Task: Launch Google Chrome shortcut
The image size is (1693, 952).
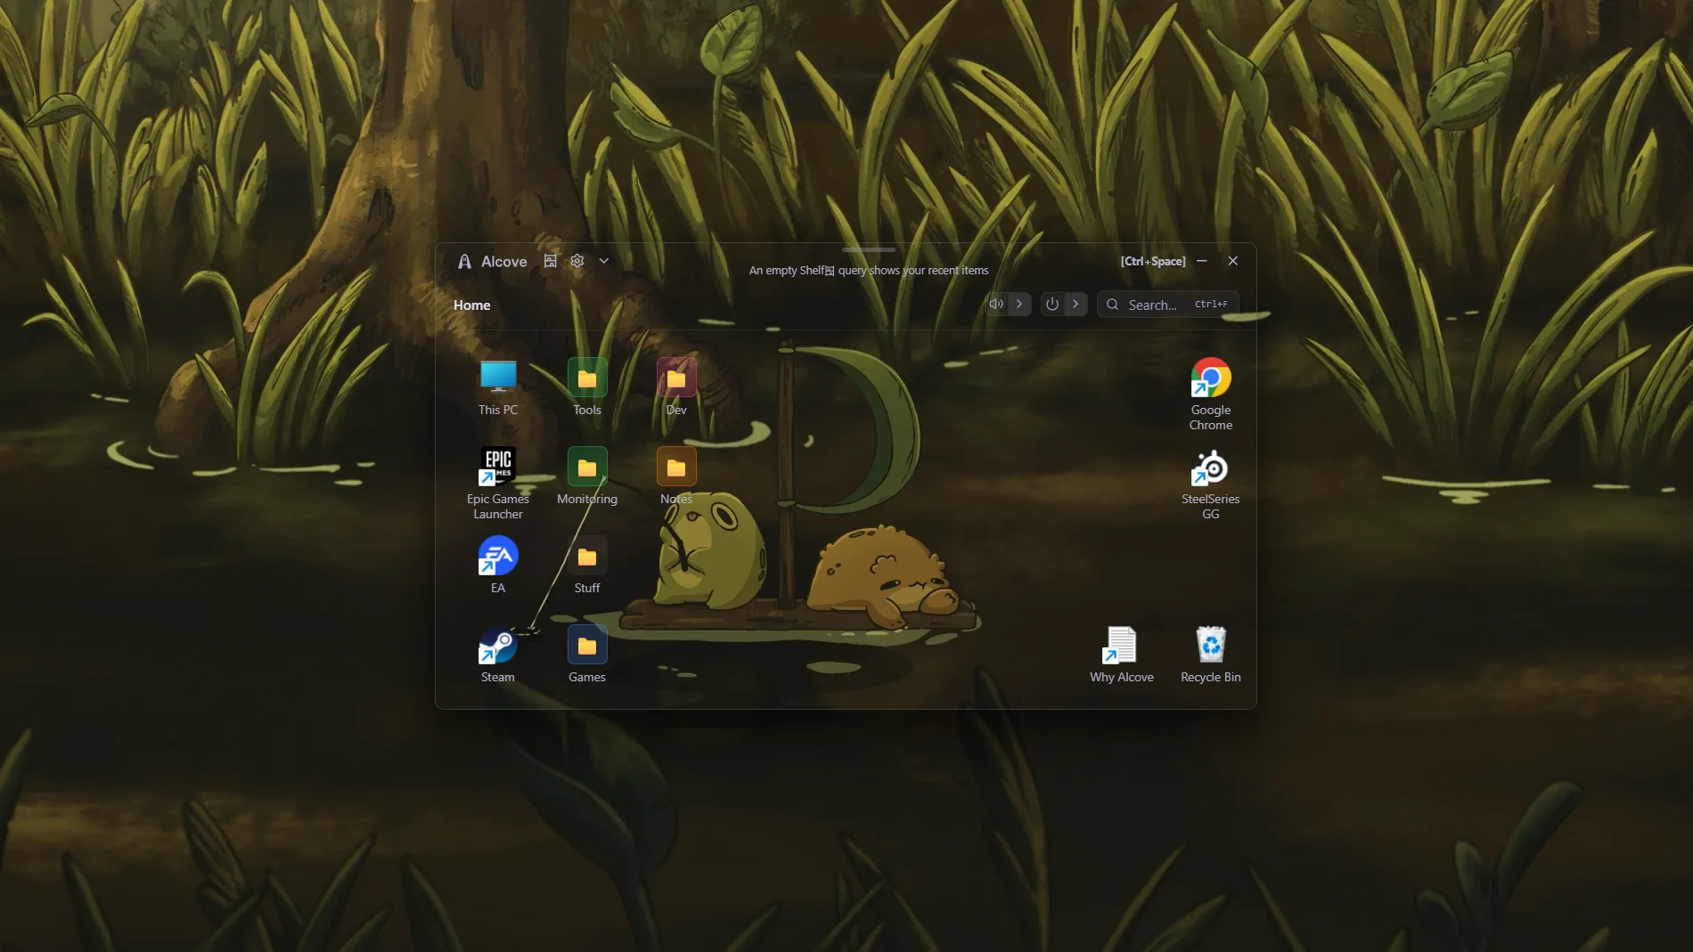Action: (x=1211, y=394)
